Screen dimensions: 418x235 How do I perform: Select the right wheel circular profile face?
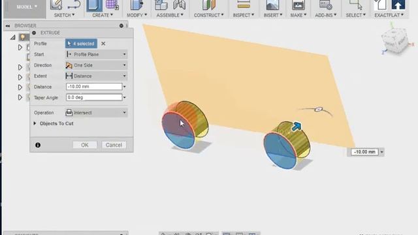point(280,151)
